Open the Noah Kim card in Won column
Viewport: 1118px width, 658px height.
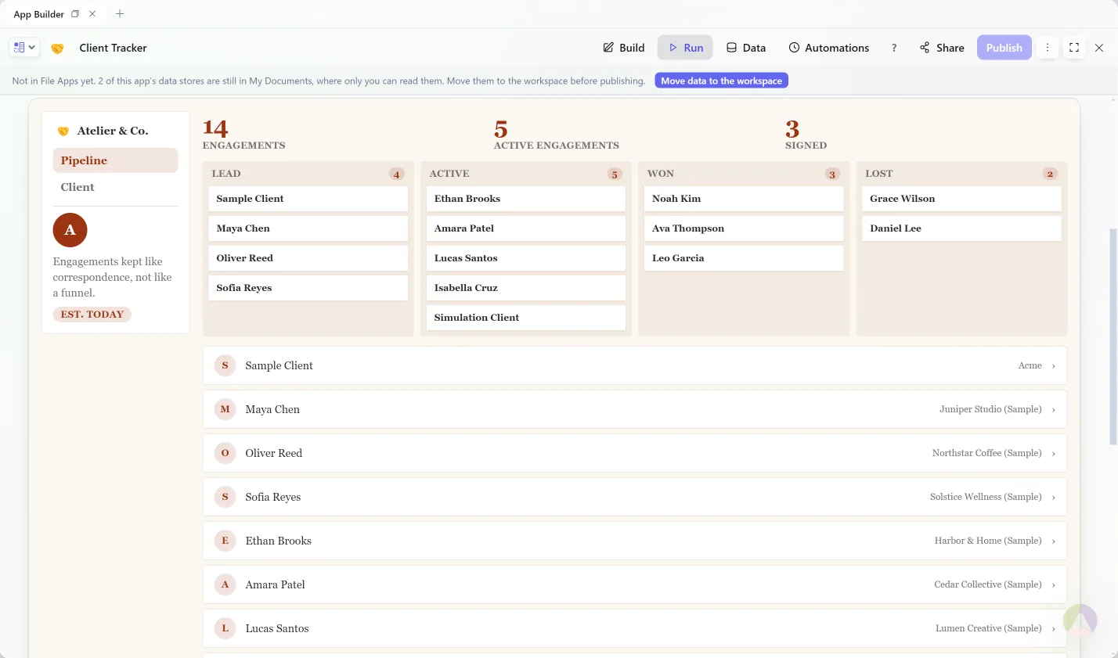tap(744, 199)
